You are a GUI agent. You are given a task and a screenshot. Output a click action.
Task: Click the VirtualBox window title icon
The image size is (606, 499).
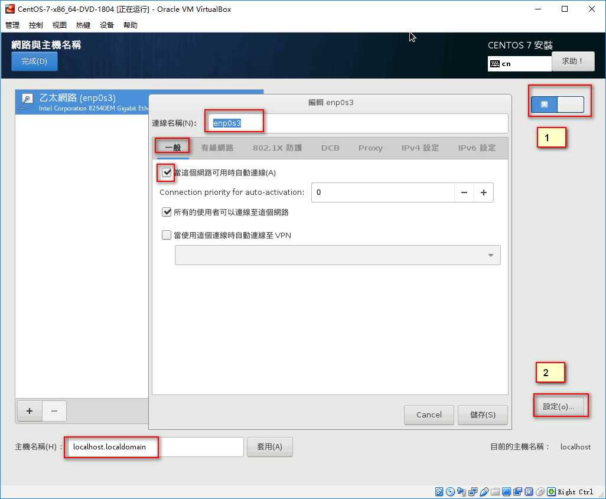pos(9,9)
